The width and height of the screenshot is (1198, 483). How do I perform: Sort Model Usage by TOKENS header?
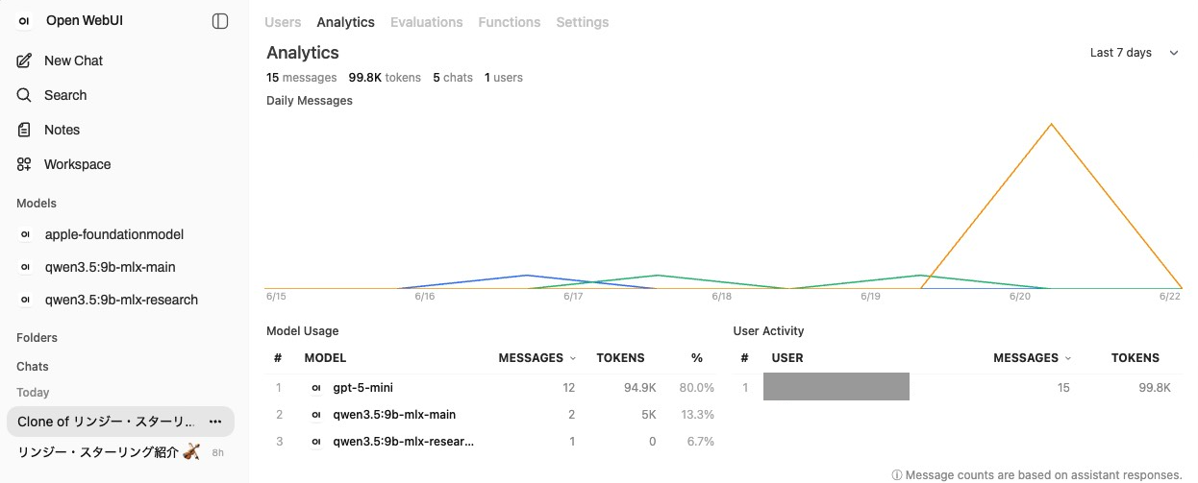point(620,357)
